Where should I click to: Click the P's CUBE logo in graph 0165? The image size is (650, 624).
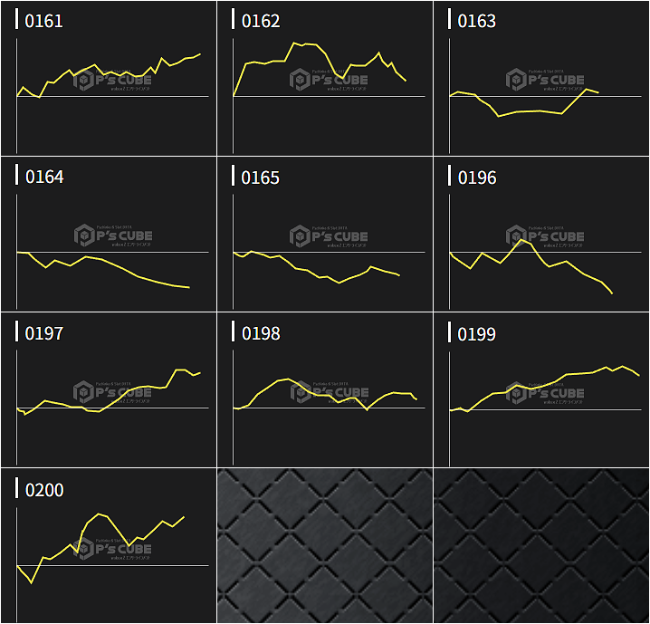[x=330, y=237]
